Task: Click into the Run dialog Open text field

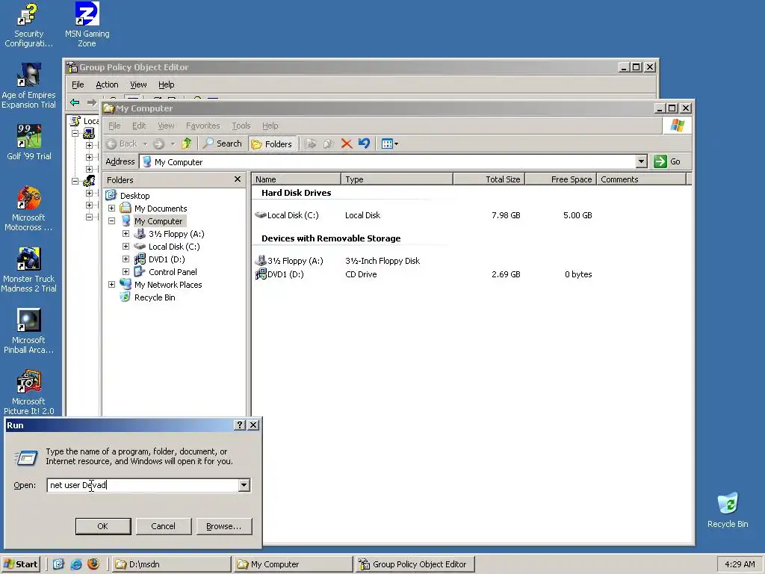Action: [x=143, y=485]
